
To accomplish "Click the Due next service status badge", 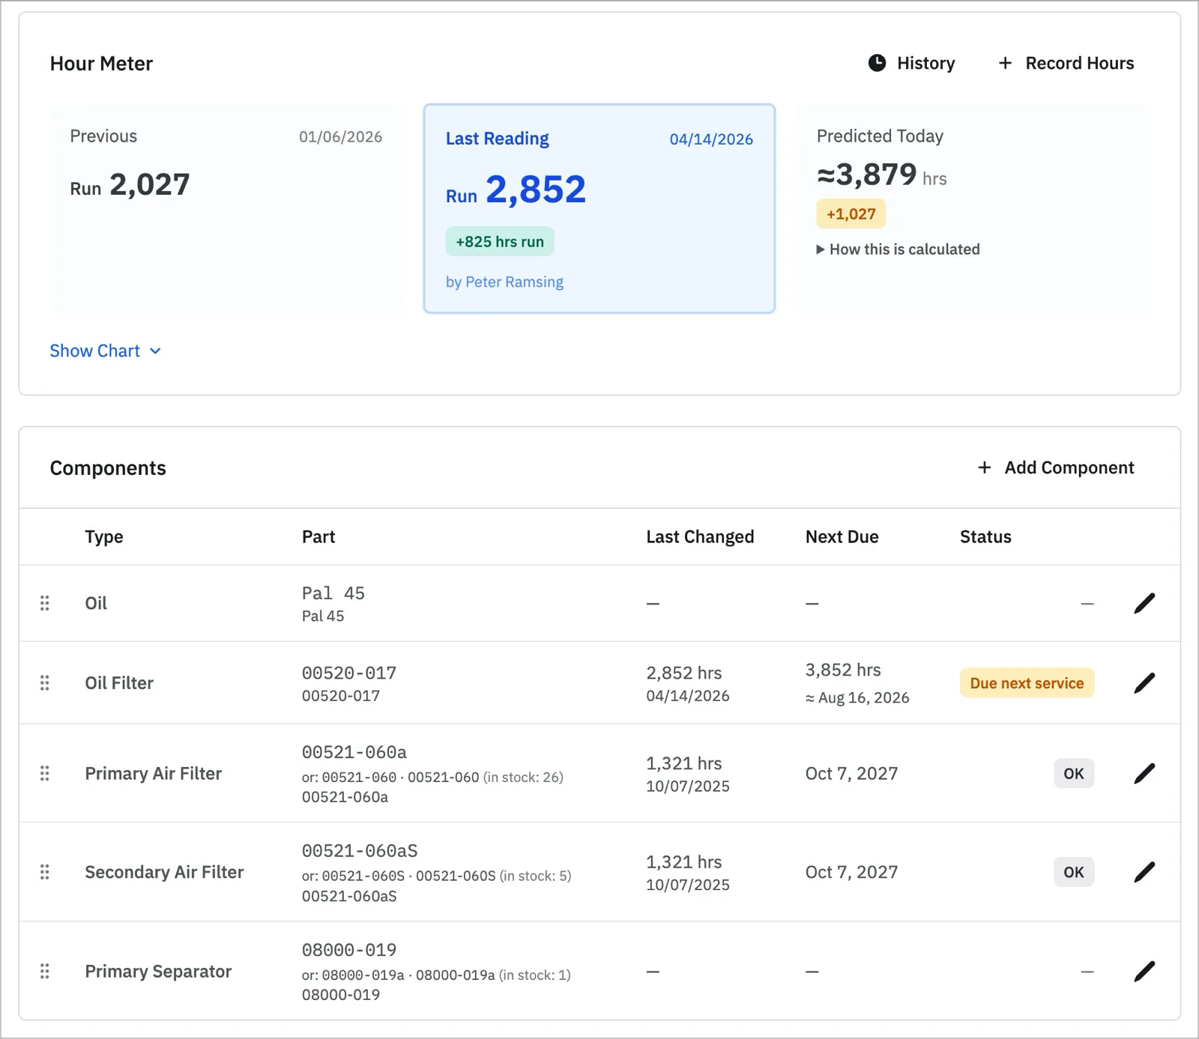I will coord(1027,683).
